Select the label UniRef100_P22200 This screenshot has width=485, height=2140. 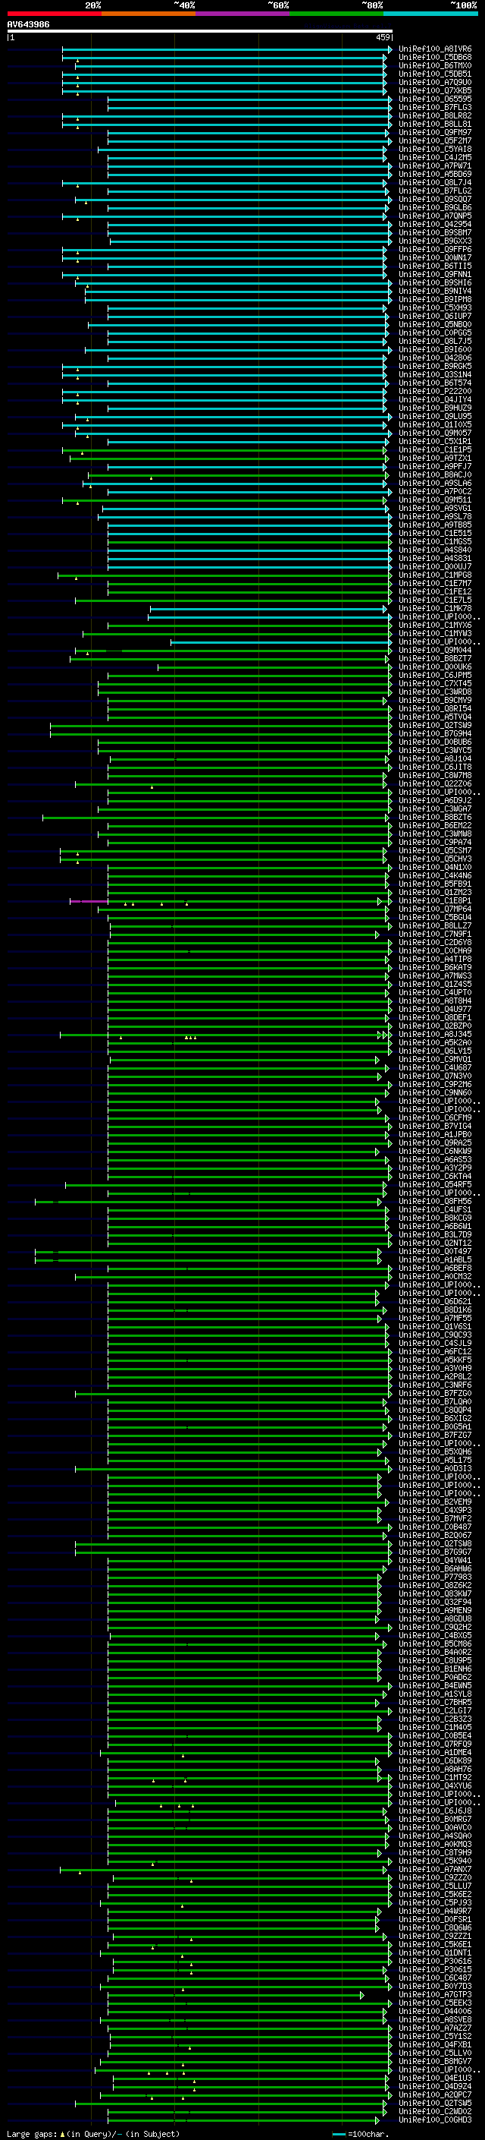435,391
